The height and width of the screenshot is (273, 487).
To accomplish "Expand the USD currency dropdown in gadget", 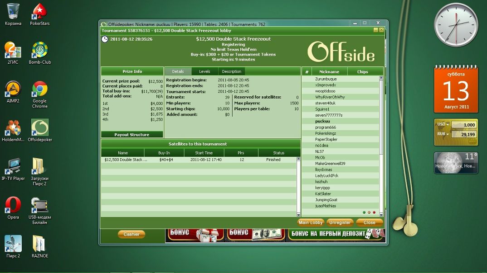I will (443, 125).
